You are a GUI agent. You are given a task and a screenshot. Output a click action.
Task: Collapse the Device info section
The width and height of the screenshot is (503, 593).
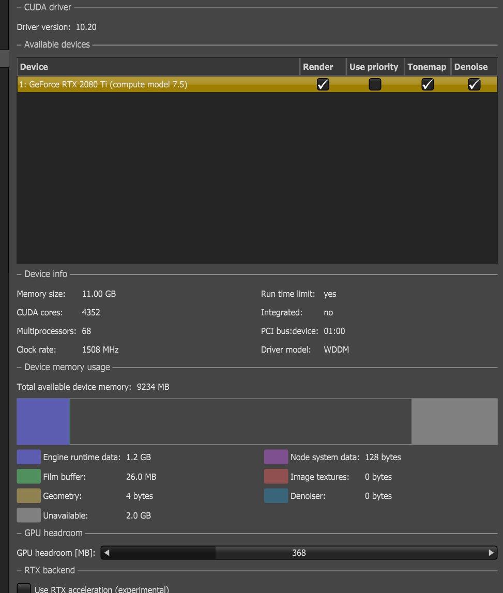pyautogui.click(x=19, y=274)
